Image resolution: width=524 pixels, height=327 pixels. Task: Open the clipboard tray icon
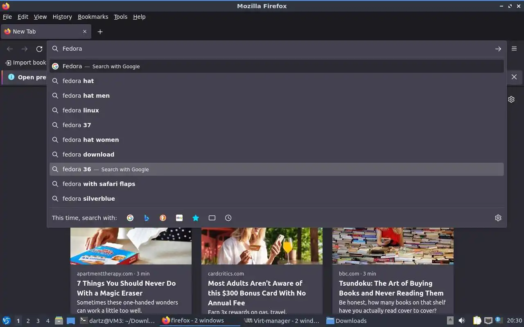[477, 321]
